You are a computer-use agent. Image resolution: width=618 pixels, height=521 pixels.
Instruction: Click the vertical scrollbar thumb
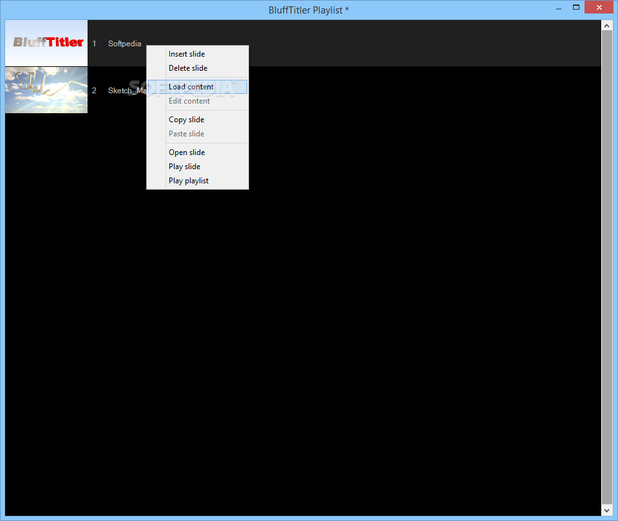(607, 268)
